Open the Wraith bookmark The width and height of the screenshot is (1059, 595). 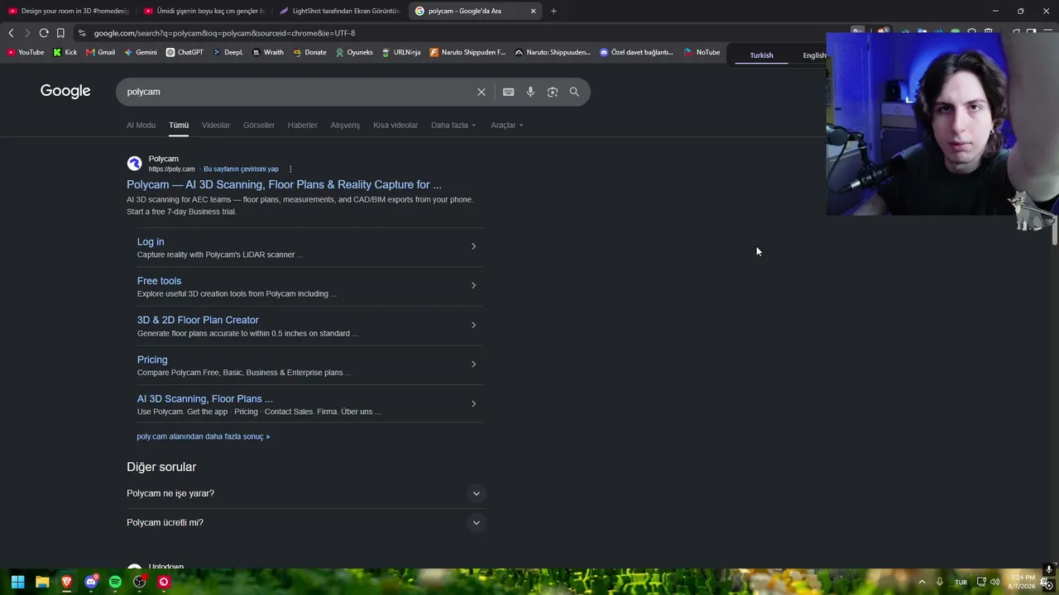coord(268,52)
